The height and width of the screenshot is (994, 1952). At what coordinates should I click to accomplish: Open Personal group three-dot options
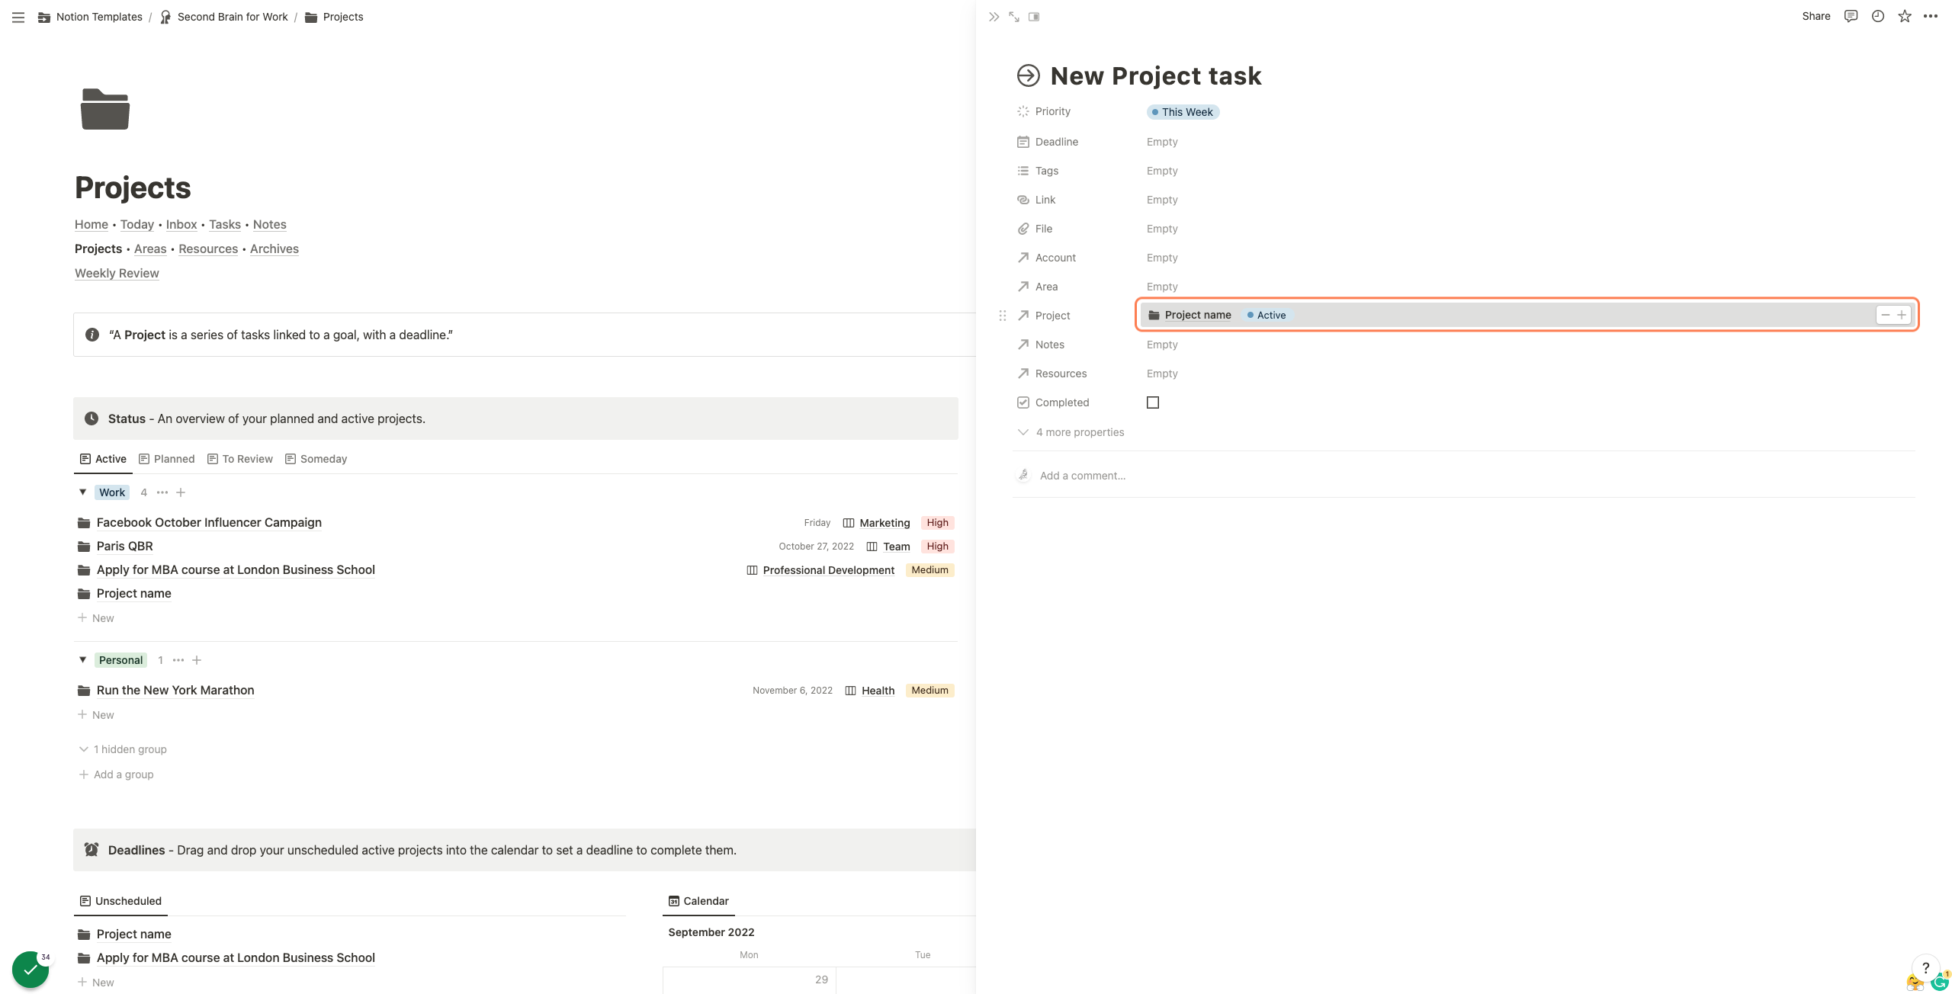(178, 660)
